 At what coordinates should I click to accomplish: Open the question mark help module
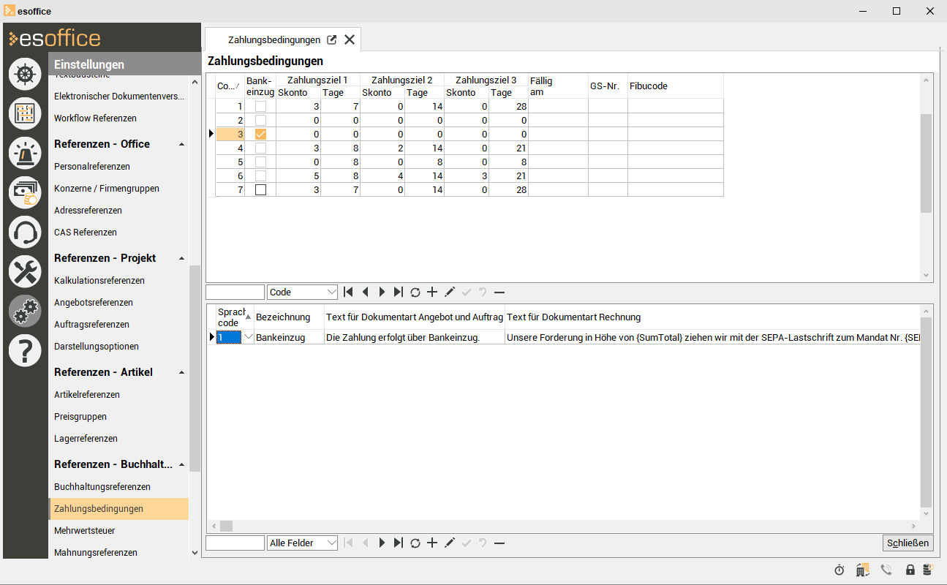[x=25, y=351]
